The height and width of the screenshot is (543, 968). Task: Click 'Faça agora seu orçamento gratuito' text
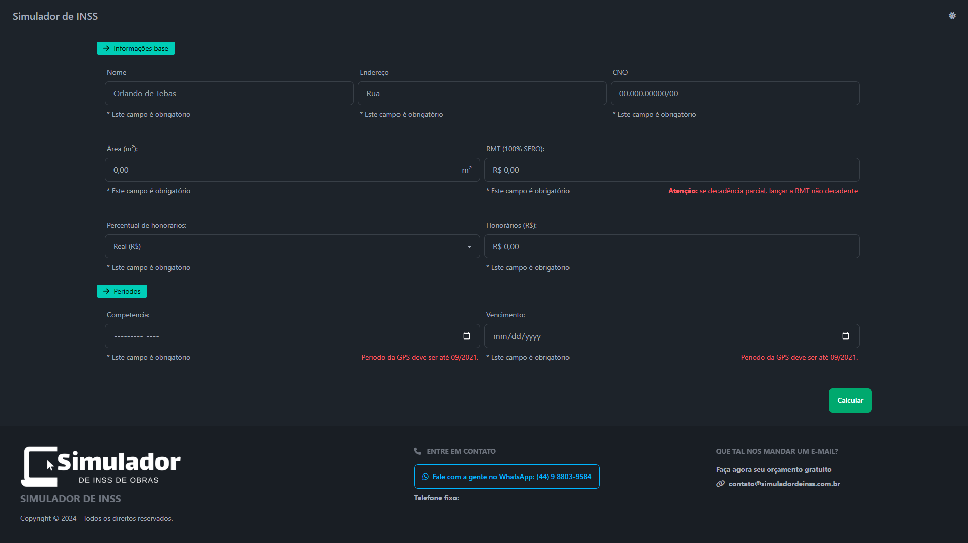[774, 470]
